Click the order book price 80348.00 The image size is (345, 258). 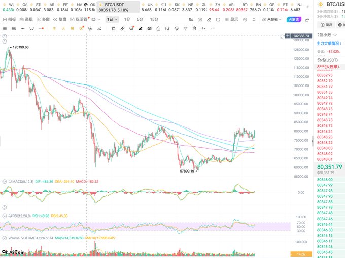(x=325, y=180)
